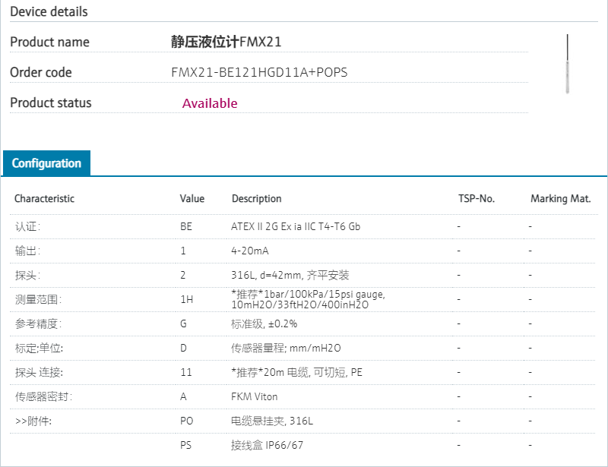The image size is (608, 467).
Task: Click the 316L d=42mm probe description
Action: [290, 275]
